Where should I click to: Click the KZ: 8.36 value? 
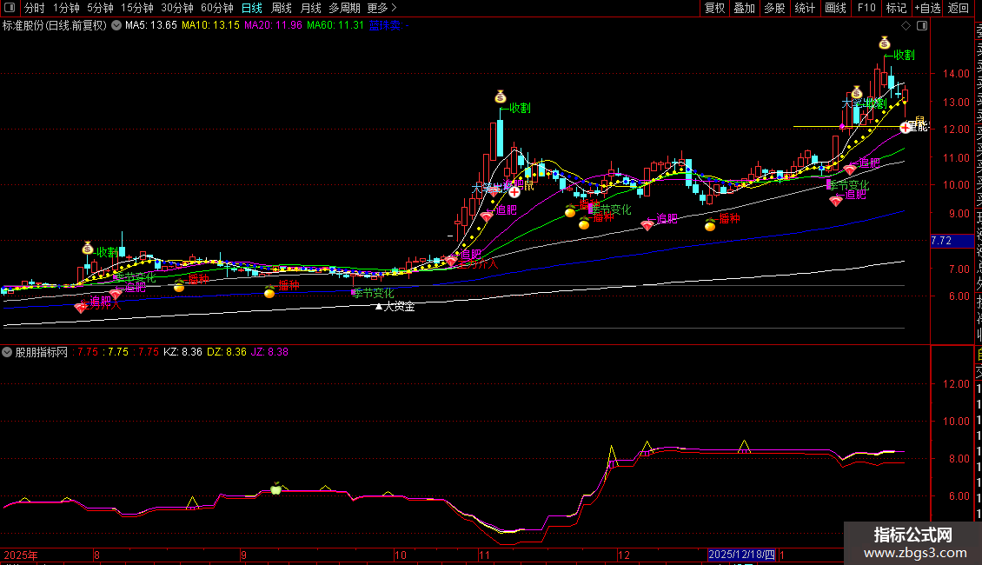[x=182, y=352]
